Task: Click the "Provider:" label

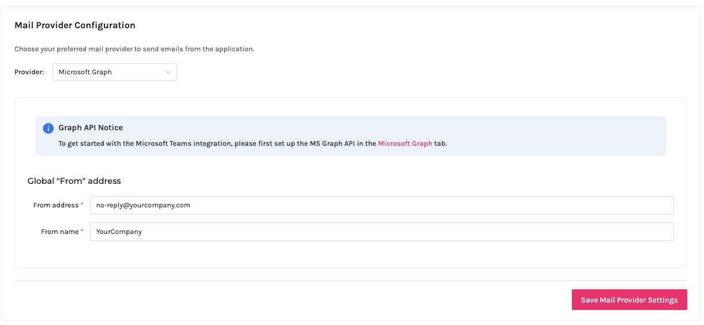Action: 29,72
